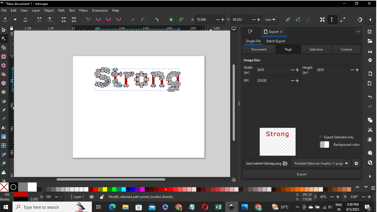Switch to Batch Export tab
This screenshot has width=377, height=212.
(276, 41)
